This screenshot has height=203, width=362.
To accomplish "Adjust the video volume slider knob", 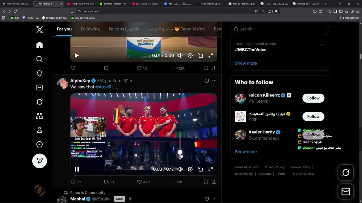I will [180, 152].
